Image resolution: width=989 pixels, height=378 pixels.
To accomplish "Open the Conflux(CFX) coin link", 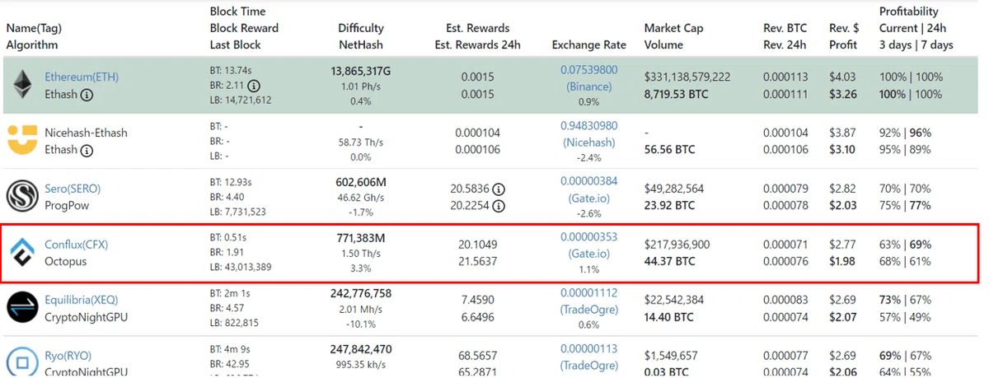I will click(x=77, y=245).
